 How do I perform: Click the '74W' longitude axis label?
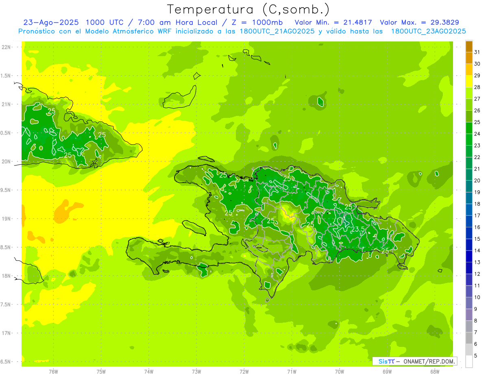tap(148, 371)
